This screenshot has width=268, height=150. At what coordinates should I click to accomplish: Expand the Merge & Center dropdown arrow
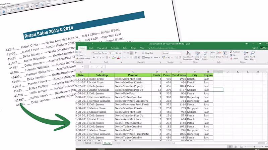point(159,58)
